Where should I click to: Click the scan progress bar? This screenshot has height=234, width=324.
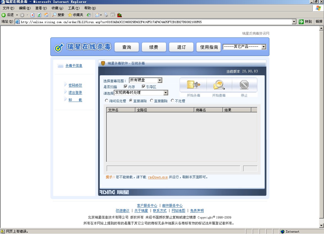(173, 168)
